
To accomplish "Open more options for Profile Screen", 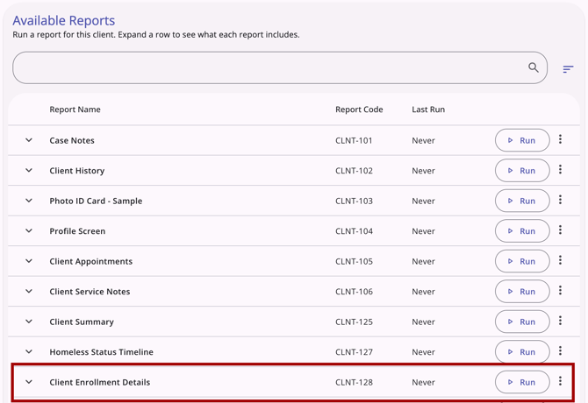I will pos(560,230).
